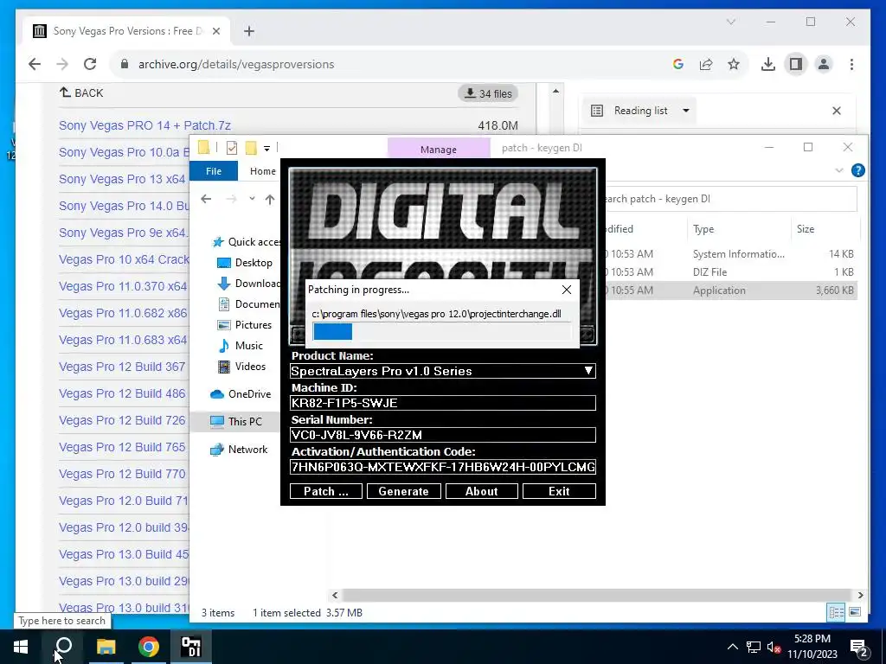
Task: Share this page icon in Chrome
Action: pos(706,64)
